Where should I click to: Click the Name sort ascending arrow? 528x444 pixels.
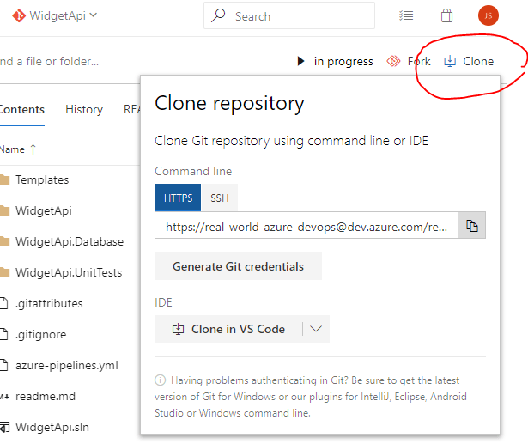click(x=33, y=149)
